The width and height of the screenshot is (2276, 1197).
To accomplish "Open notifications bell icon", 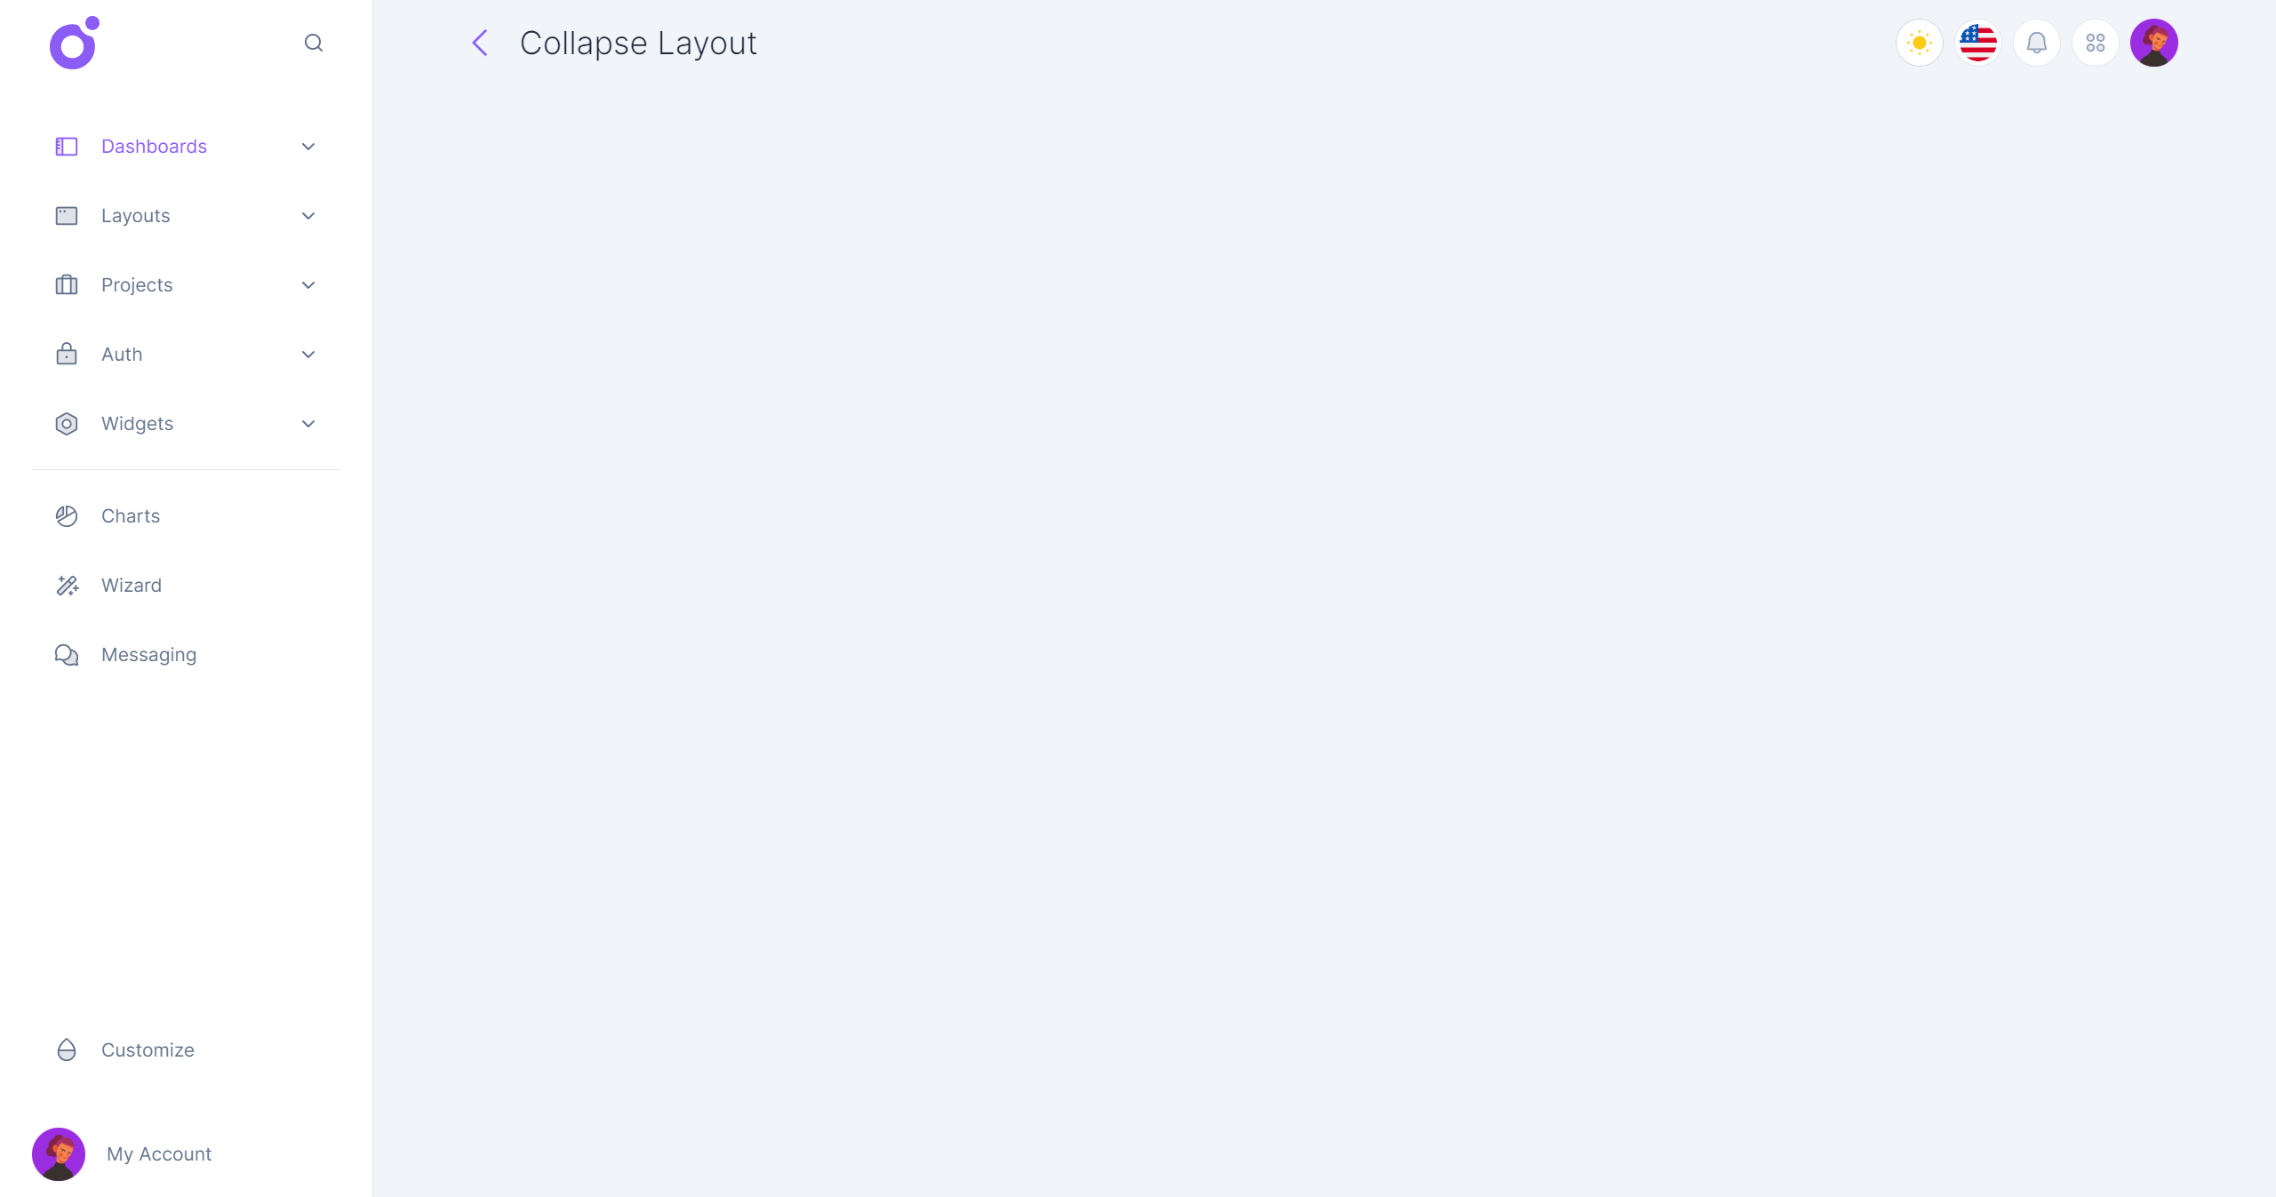I will (x=2036, y=43).
